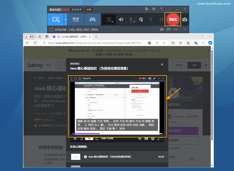This screenshot has width=234, height=171.
Task: Click the video progress bar
Action: [x=117, y=134]
